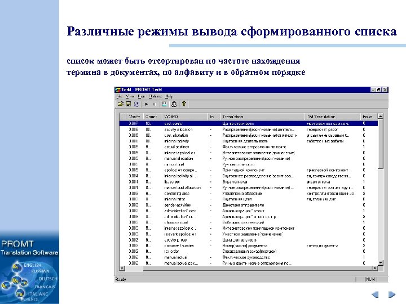Sort by the TM Translation column header
406x304 pixels.
[x=333, y=117]
